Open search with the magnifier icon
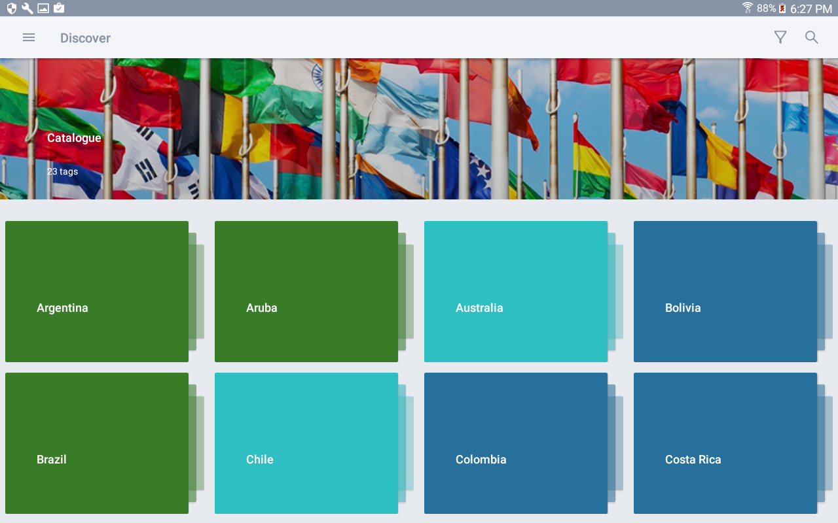 [x=812, y=37]
